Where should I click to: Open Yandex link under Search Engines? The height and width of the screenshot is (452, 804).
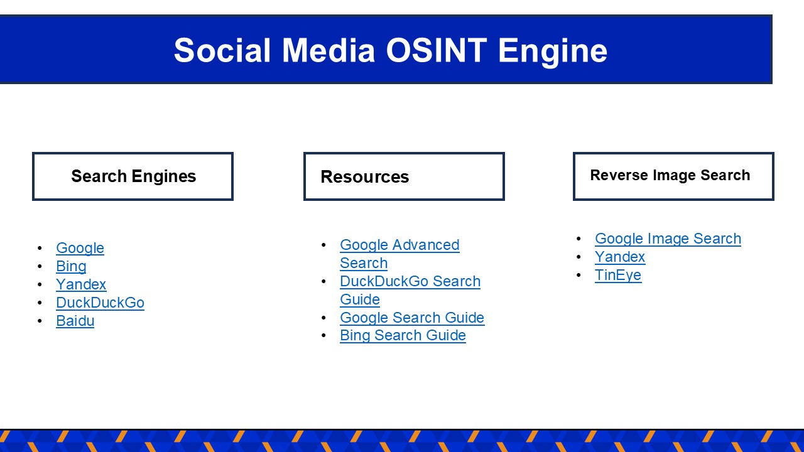pos(81,284)
